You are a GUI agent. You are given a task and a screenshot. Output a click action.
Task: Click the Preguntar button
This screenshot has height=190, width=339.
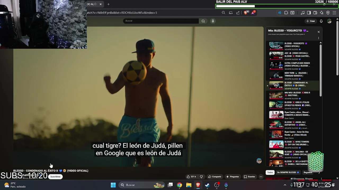click(233, 177)
